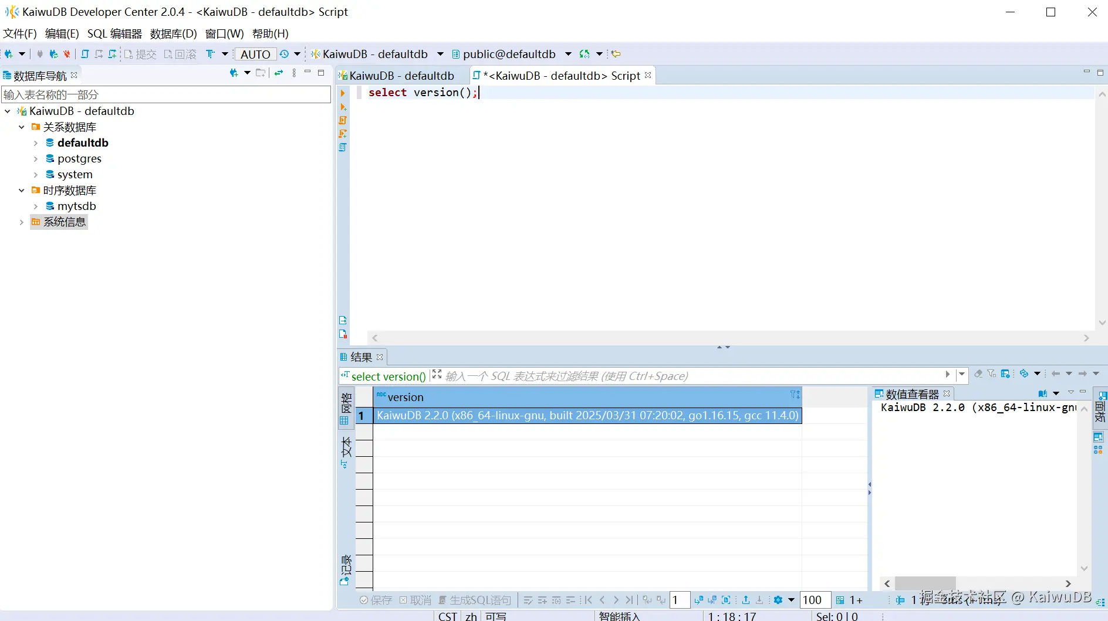This screenshot has width=1108, height=621.
Task: Switch to the KaiwuDB - defaultdb editor tab
Action: [402, 76]
